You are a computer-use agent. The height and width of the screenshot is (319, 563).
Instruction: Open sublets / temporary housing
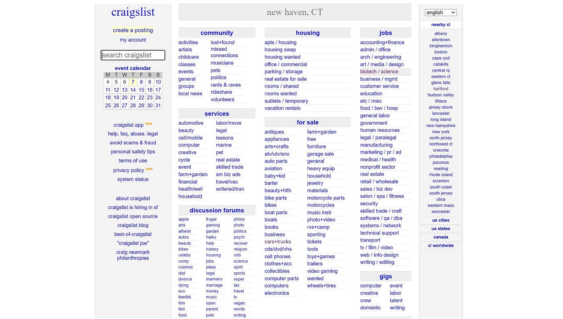(x=286, y=101)
